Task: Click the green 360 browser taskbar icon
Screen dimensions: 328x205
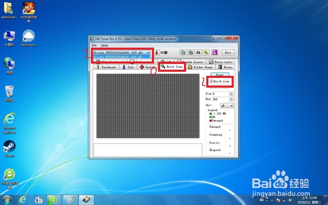Action: (53, 200)
